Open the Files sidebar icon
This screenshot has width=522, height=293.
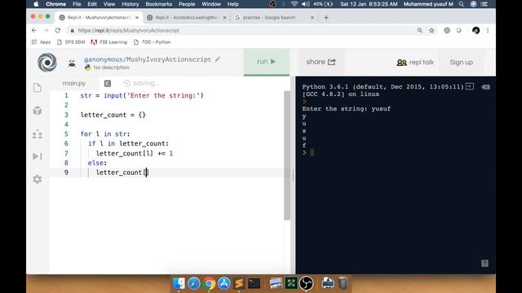point(38,88)
